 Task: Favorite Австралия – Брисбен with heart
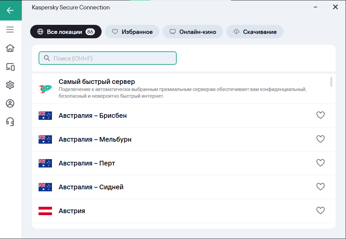pyautogui.click(x=321, y=115)
